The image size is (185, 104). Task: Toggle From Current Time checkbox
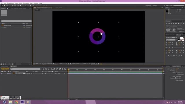(166, 32)
